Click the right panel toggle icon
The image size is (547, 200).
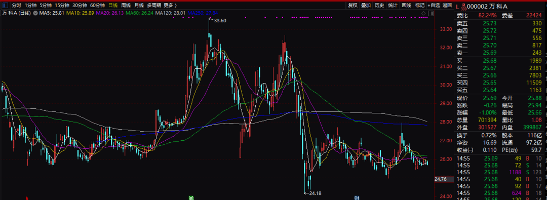pyautogui.click(x=430, y=13)
